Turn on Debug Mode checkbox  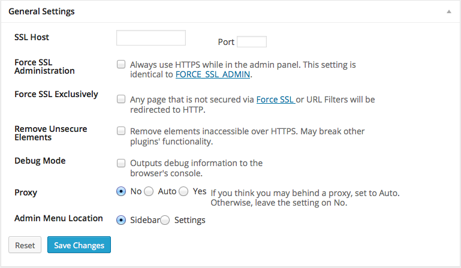[121, 163]
